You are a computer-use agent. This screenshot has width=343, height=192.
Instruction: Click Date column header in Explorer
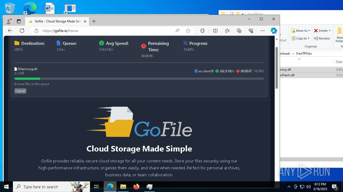click(x=339, y=62)
